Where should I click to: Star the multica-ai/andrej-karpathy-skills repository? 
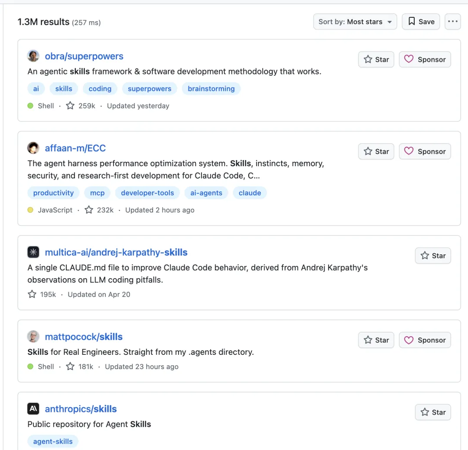pos(433,256)
